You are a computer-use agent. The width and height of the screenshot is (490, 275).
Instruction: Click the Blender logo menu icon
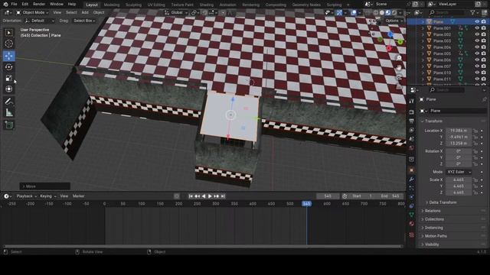(x=5, y=5)
